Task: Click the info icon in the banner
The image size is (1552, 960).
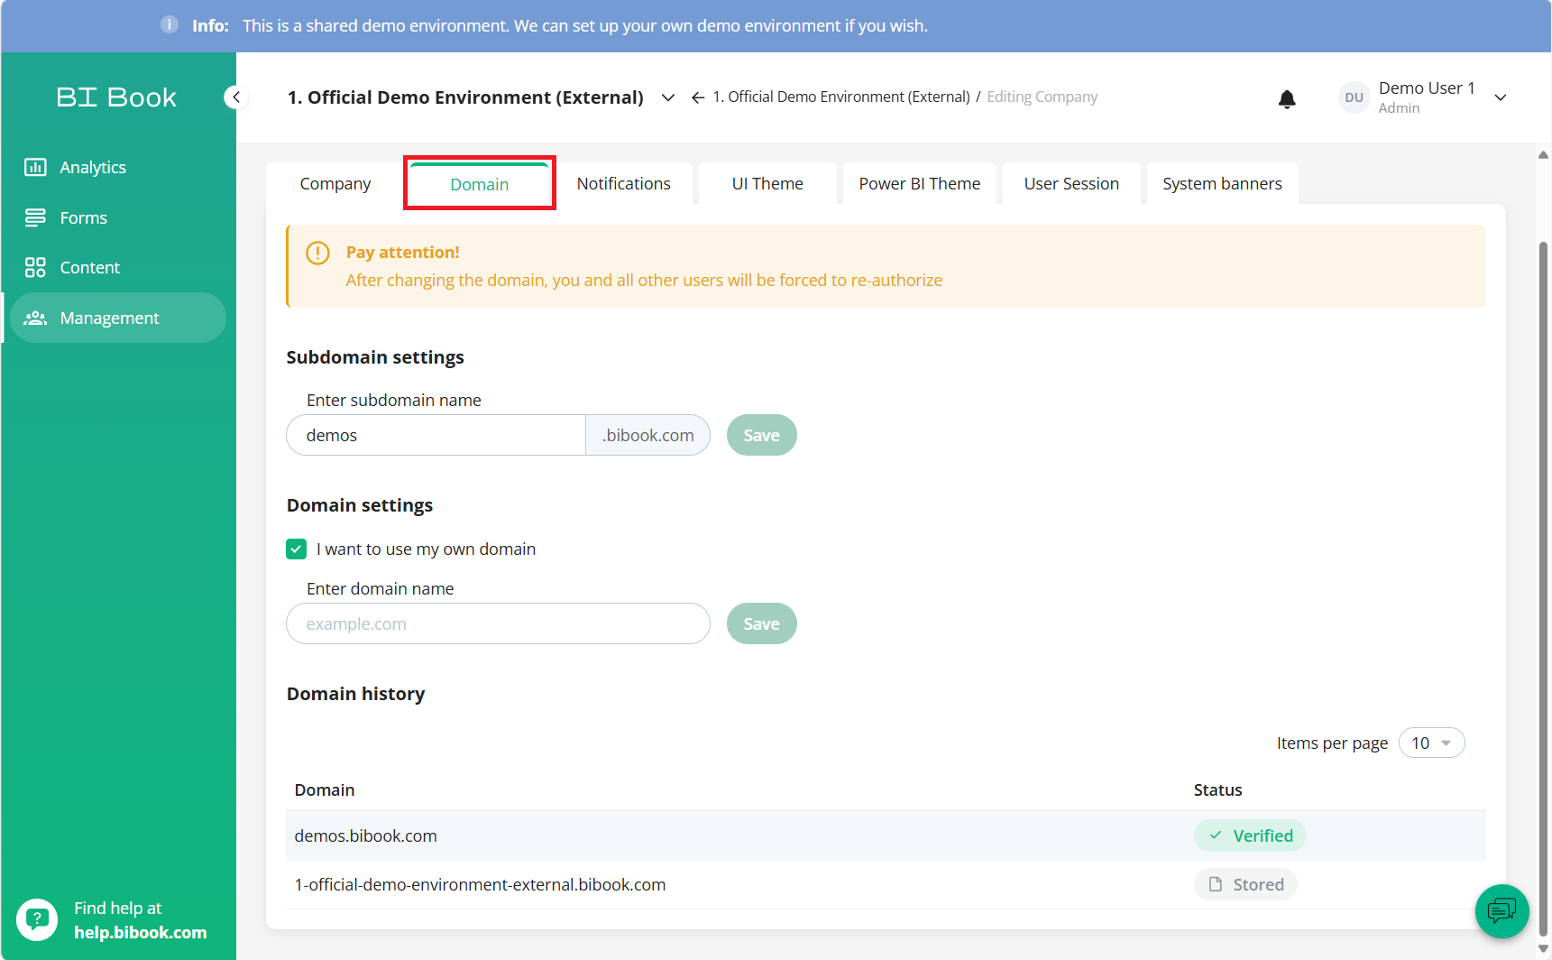Action: click(170, 25)
